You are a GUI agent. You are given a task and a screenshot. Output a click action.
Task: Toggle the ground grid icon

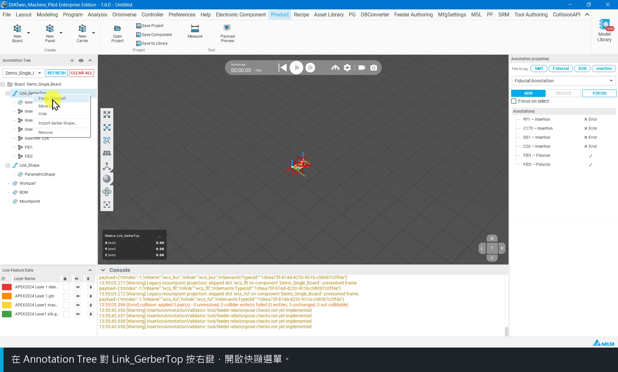click(107, 153)
